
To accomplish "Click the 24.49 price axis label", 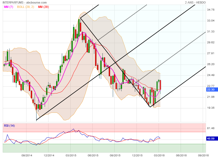I will pos(211,75).
